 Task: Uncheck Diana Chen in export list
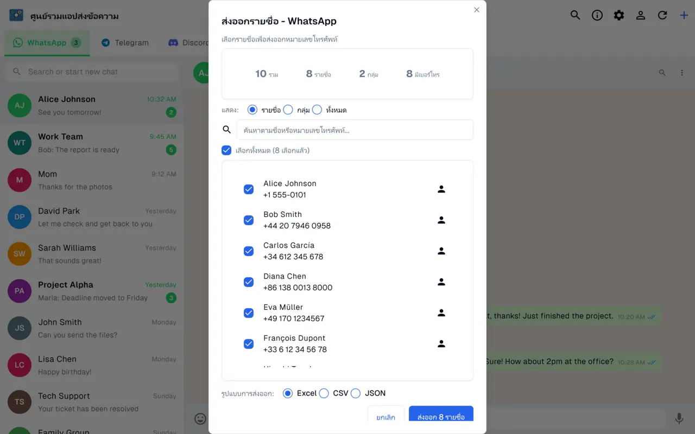[249, 282]
